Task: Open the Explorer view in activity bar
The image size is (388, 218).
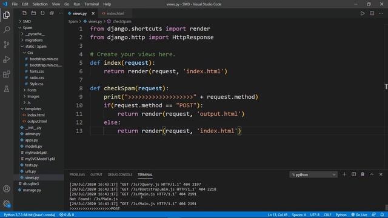Action: pos(7,15)
